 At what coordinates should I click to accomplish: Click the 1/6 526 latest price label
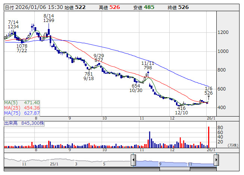click(x=209, y=91)
